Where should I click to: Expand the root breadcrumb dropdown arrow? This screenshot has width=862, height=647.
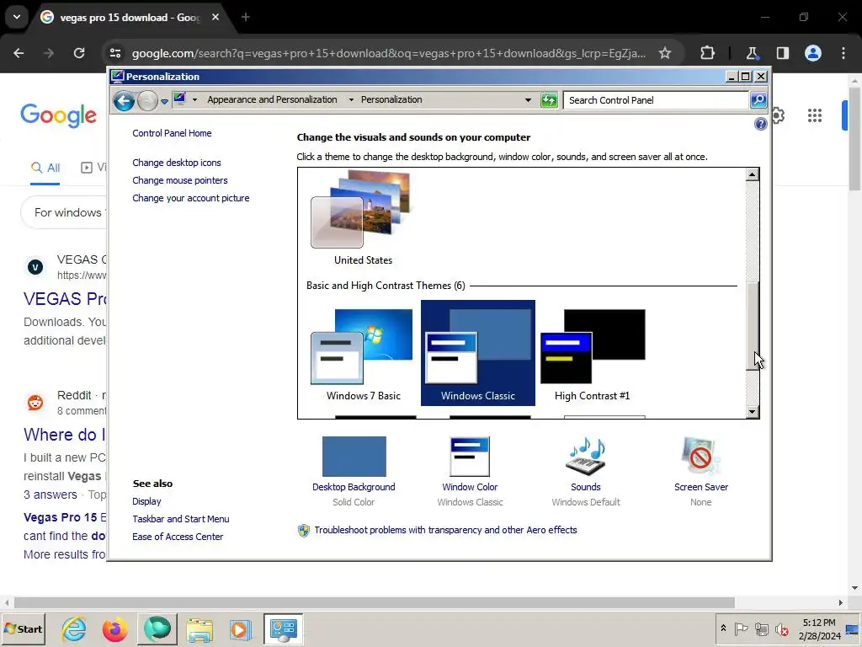[194, 99]
